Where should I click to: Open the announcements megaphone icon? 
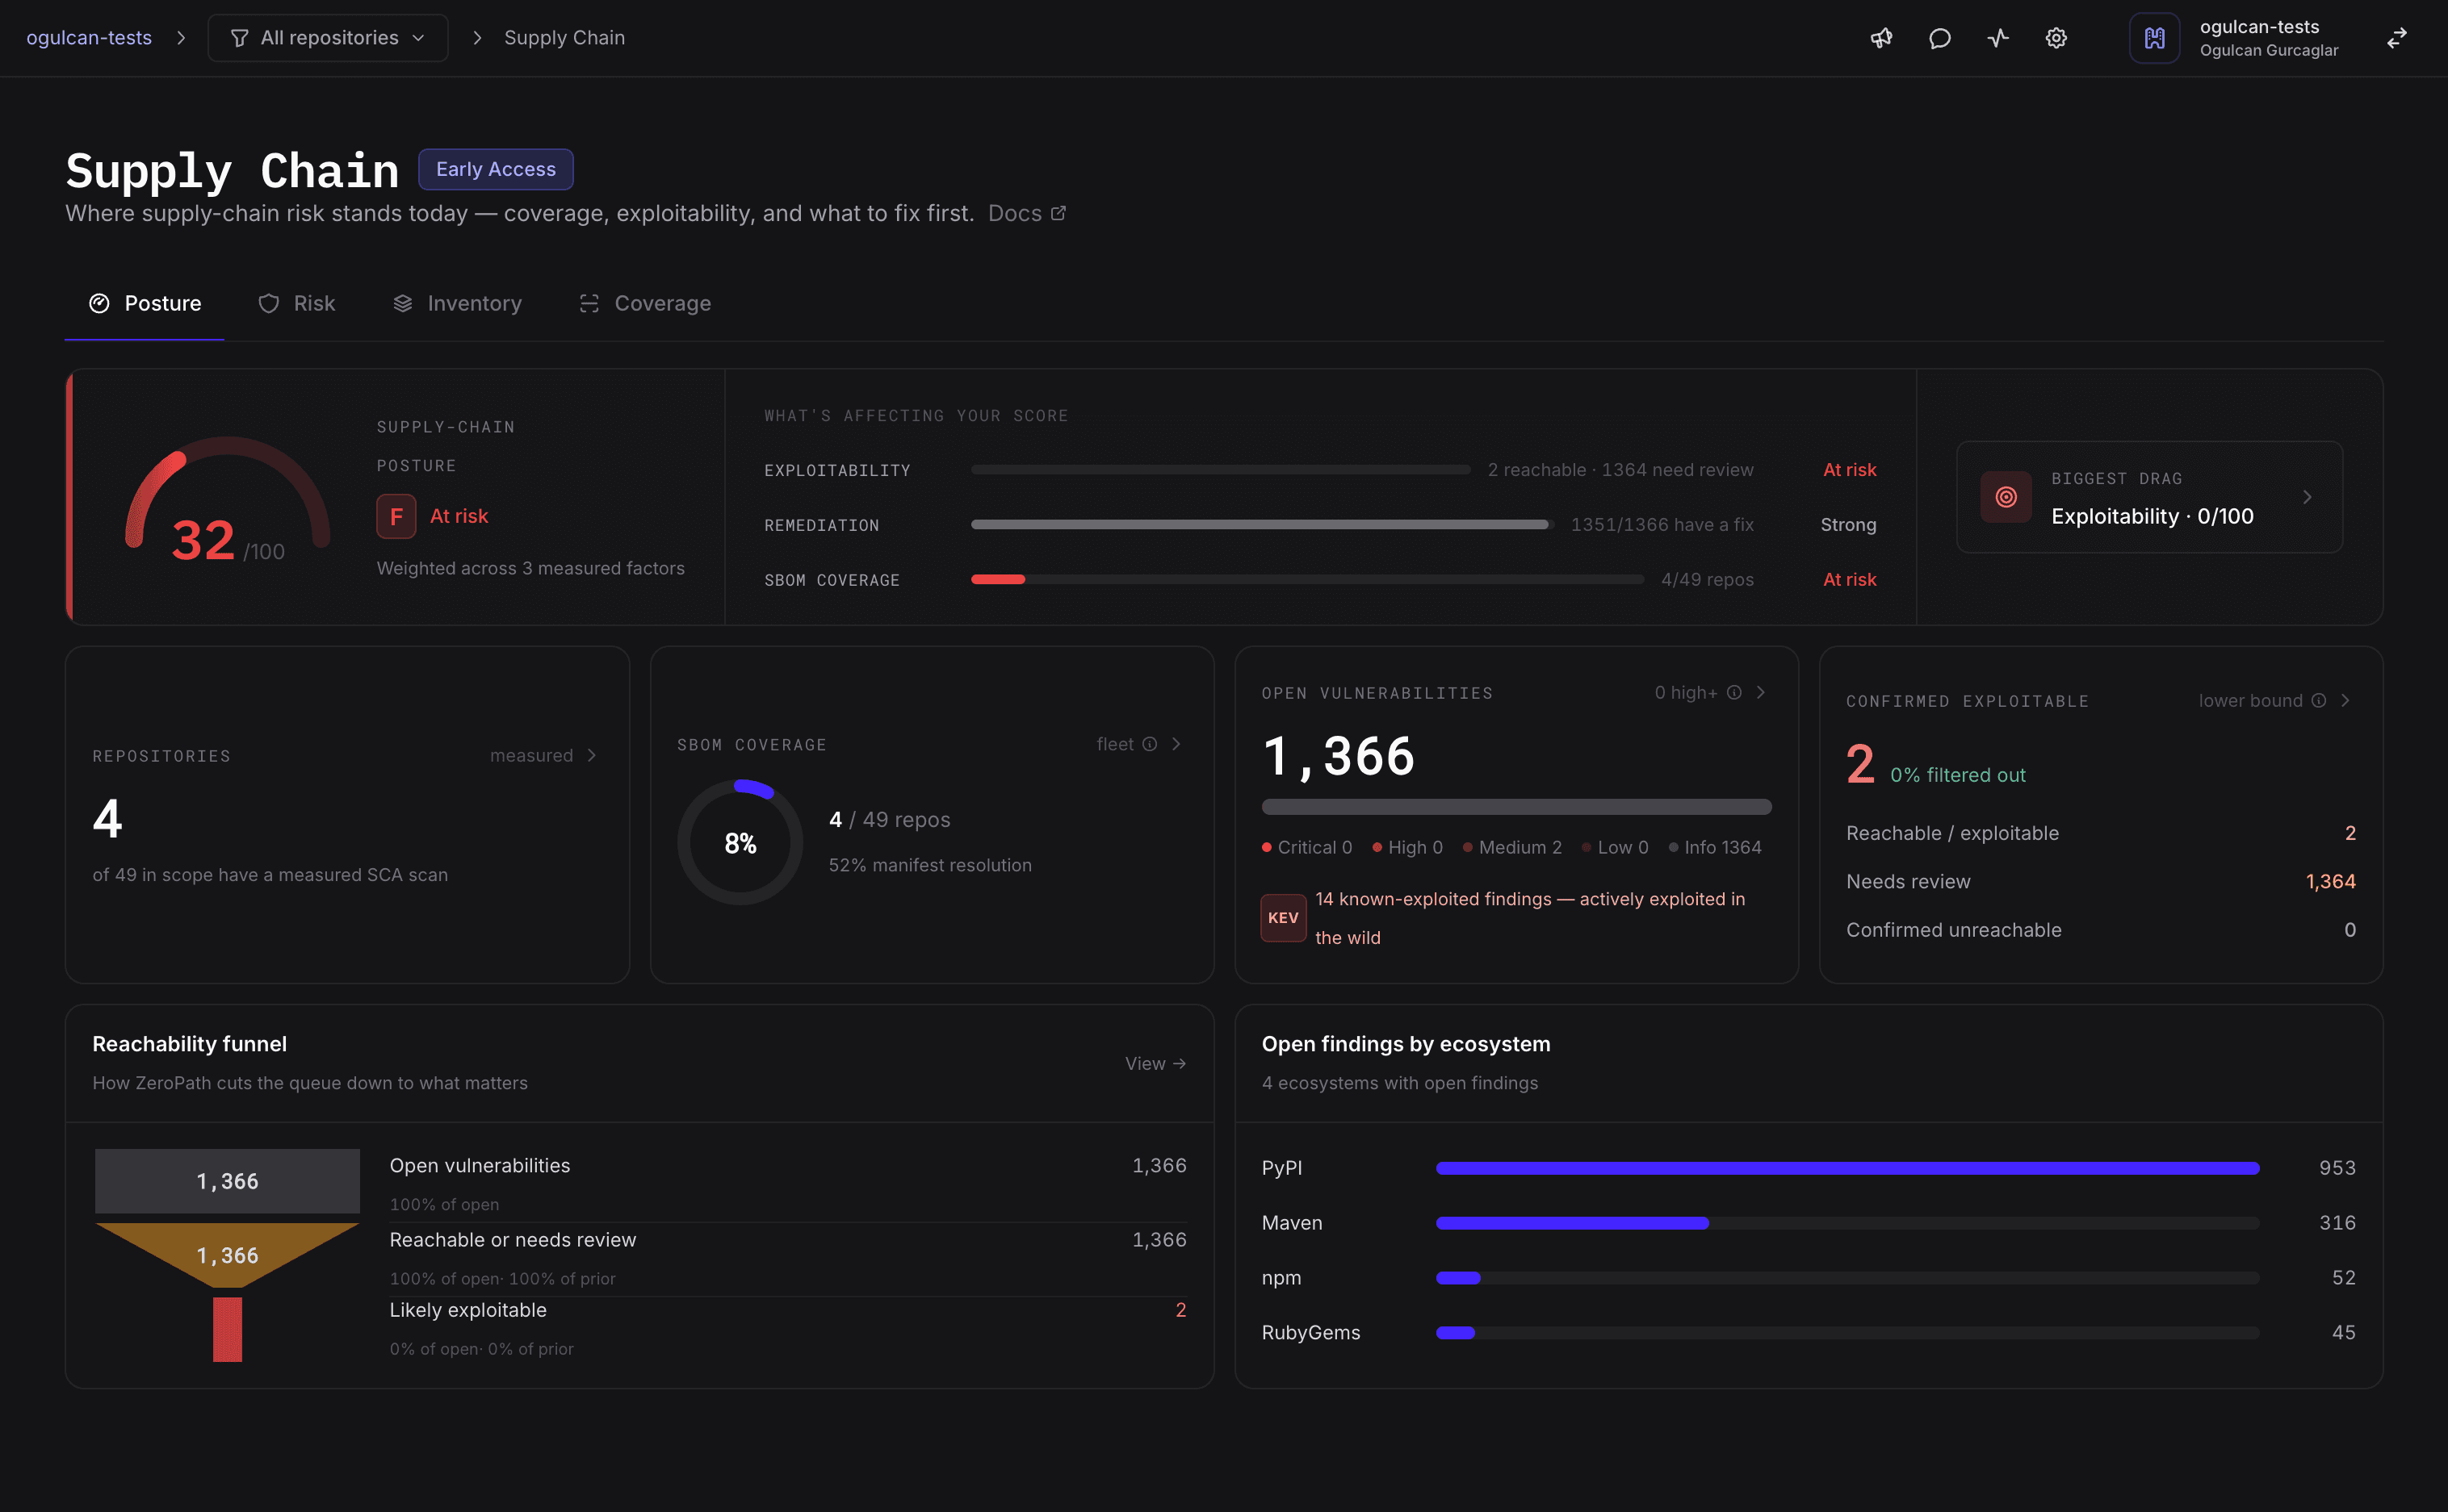1880,38
